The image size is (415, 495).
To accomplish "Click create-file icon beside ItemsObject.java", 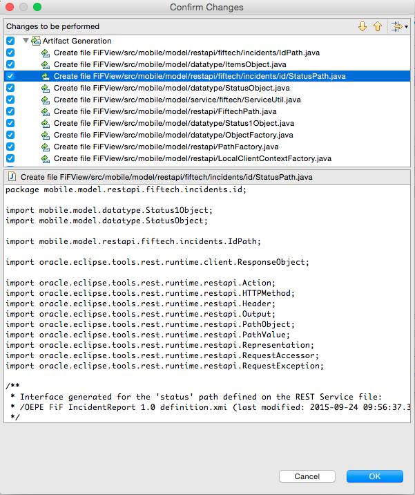I will pos(46,65).
